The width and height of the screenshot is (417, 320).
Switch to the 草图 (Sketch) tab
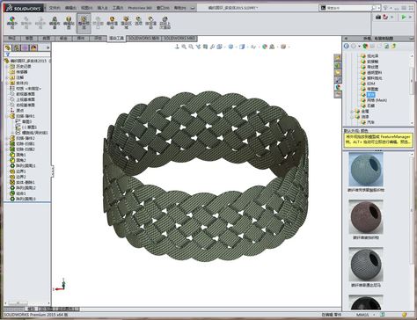coord(29,39)
